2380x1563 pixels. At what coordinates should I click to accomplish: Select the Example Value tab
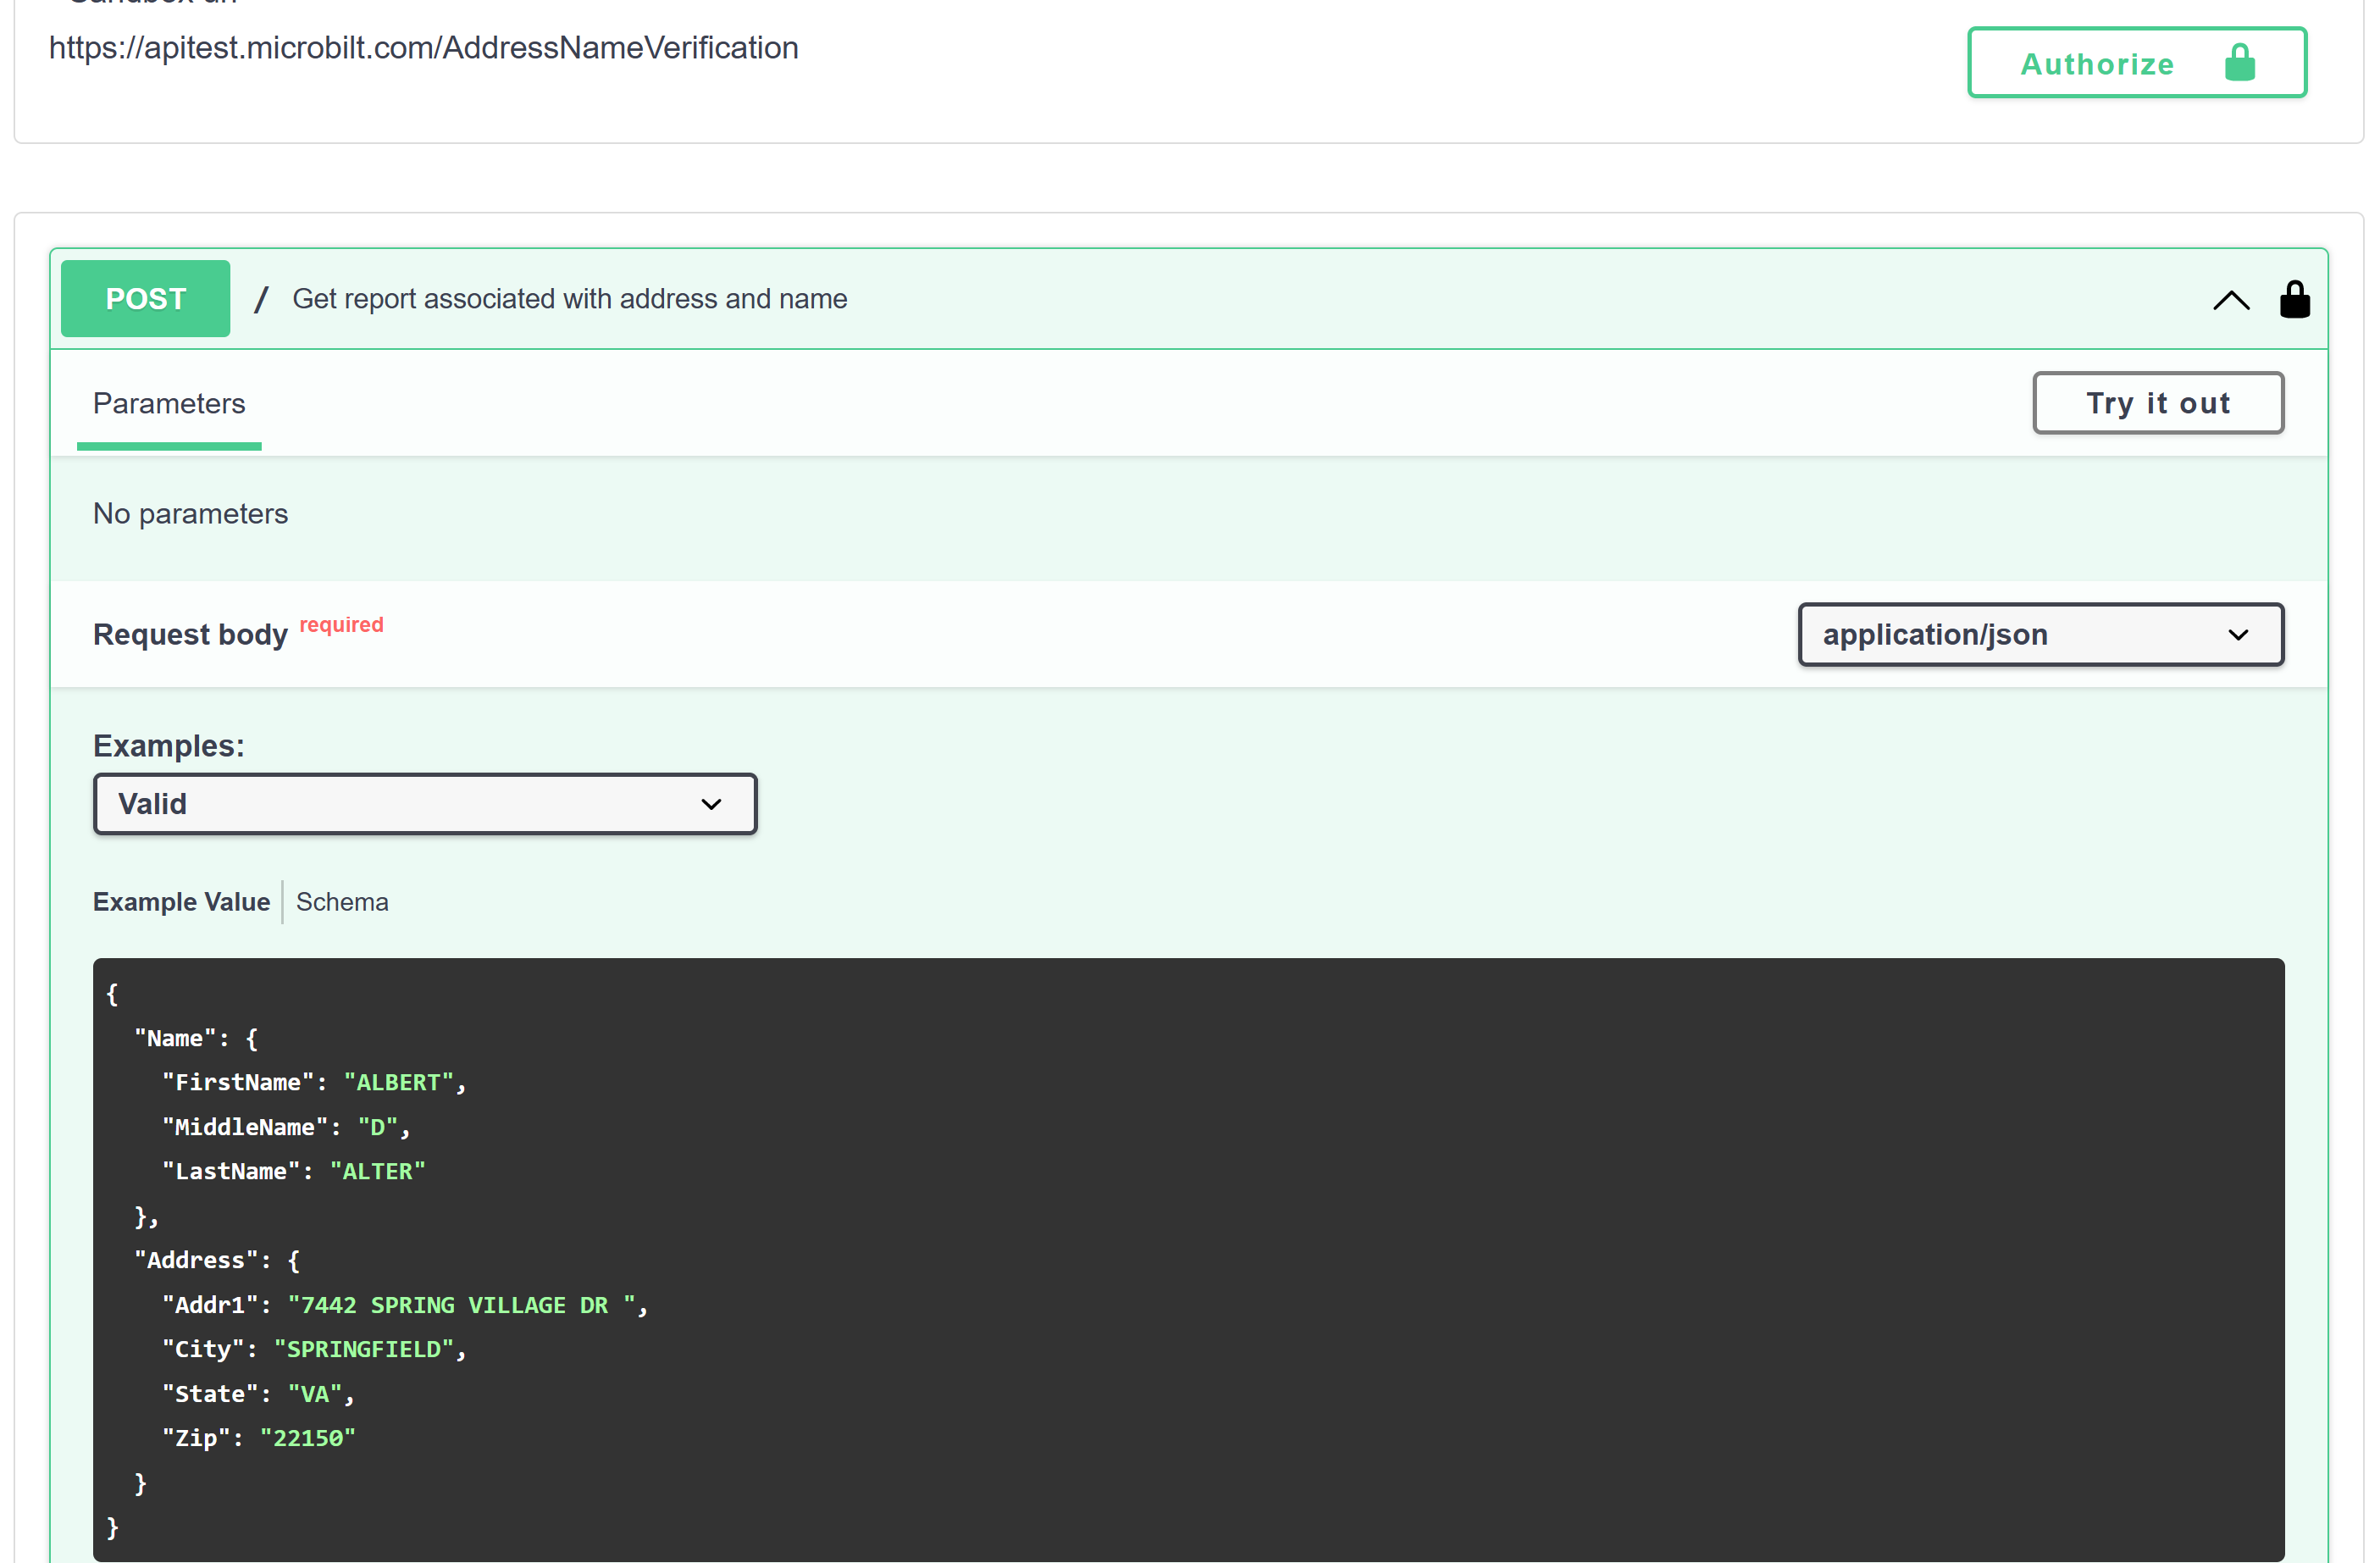[x=182, y=902]
